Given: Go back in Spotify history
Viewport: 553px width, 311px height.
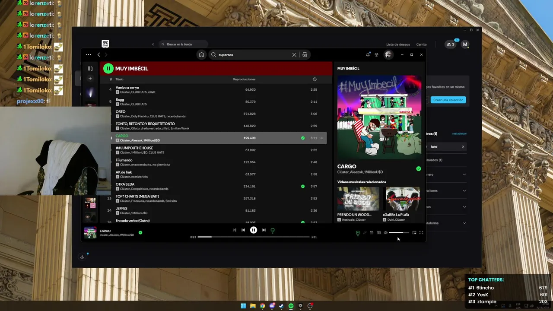Looking at the screenshot, I should click(99, 55).
